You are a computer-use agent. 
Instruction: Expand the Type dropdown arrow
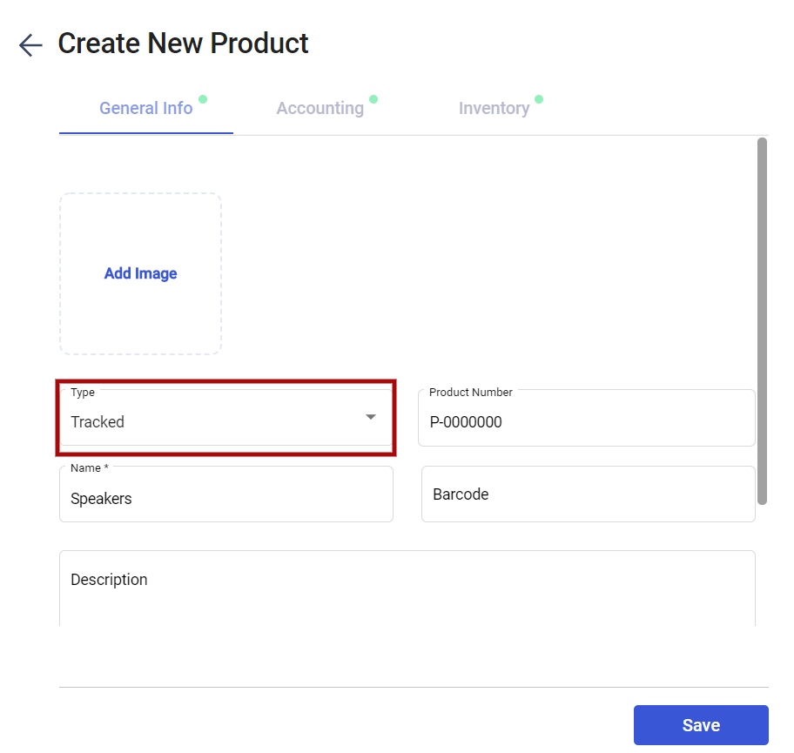pos(371,417)
